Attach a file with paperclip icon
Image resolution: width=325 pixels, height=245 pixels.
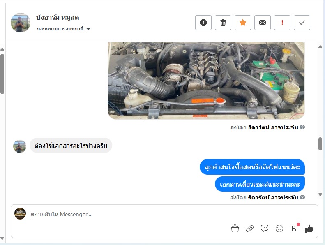250,229
